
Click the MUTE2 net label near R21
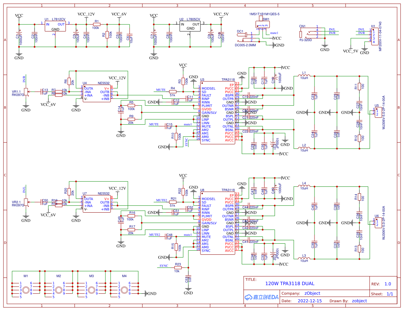[x=161, y=200]
